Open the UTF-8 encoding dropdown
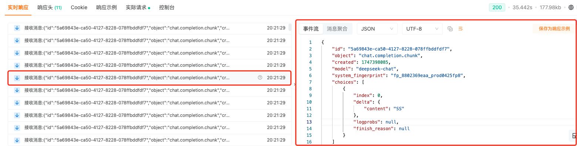The width and height of the screenshot is (577, 146). [422, 29]
